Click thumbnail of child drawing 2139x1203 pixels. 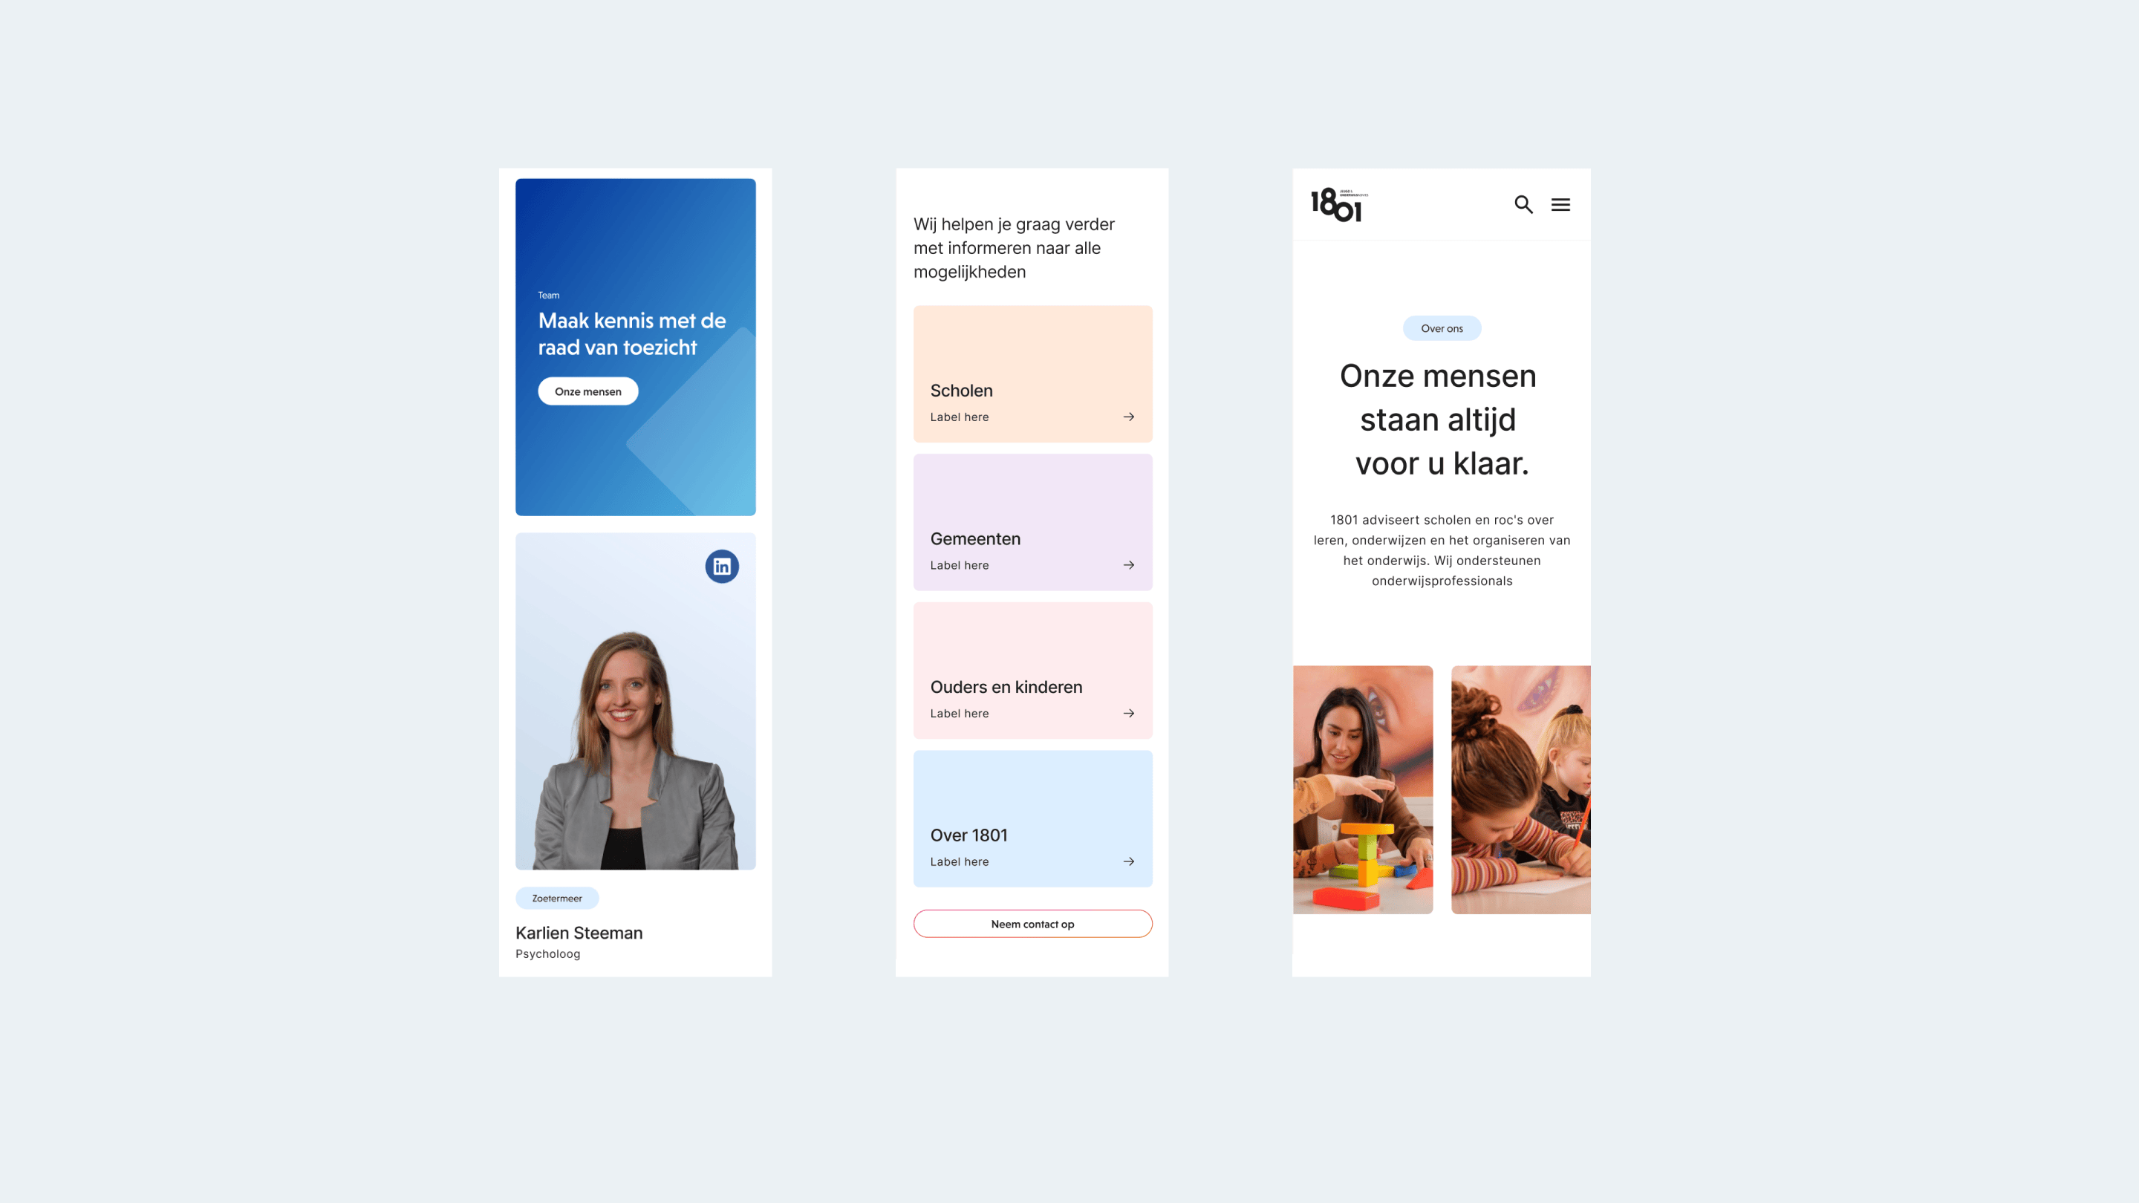pos(1522,789)
